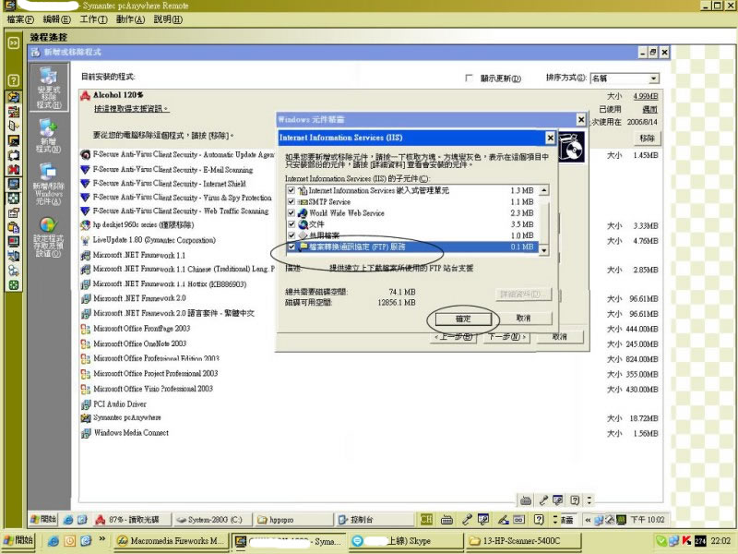Click 取消 in the Internet Information Services dialog
738x554 pixels.
click(x=523, y=319)
